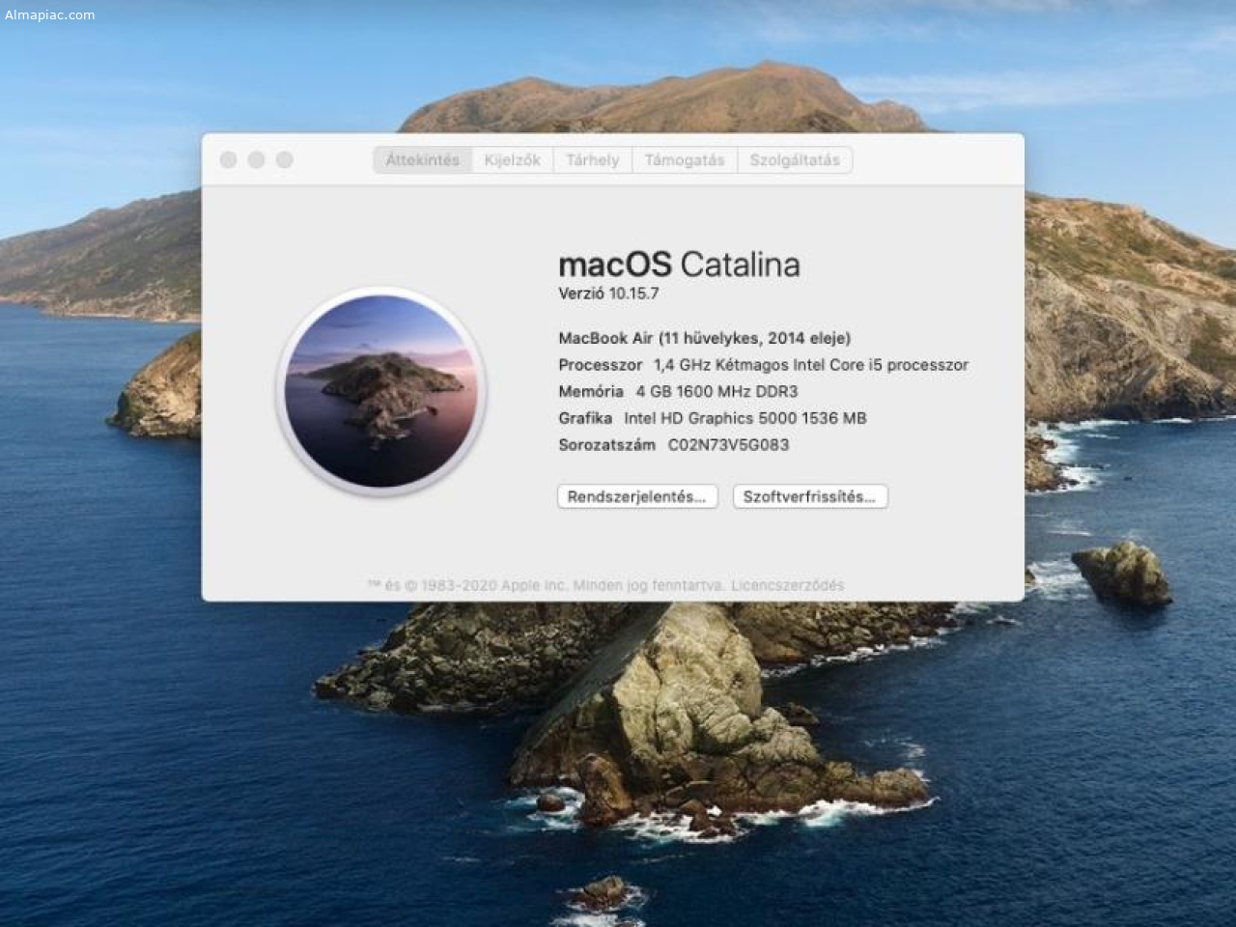Click the Verzió 10.15.7 version text
Image resolution: width=1236 pixels, height=927 pixels.
pyautogui.click(x=608, y=294)
